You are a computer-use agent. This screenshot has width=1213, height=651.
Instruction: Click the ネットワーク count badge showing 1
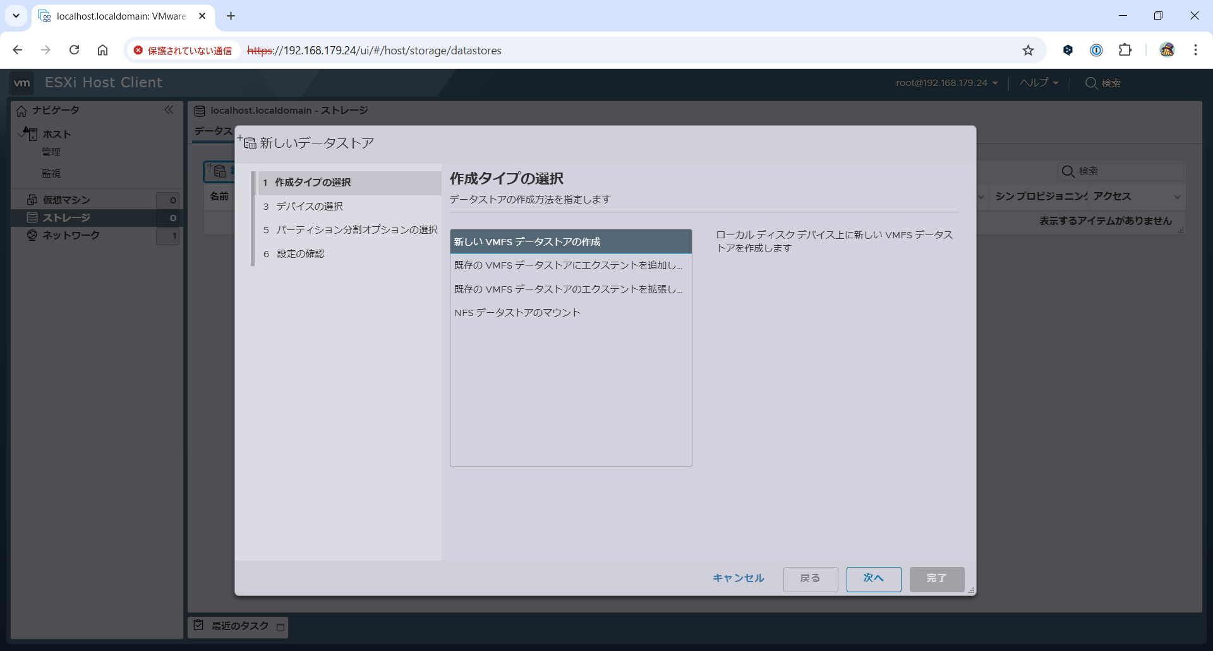168,236
